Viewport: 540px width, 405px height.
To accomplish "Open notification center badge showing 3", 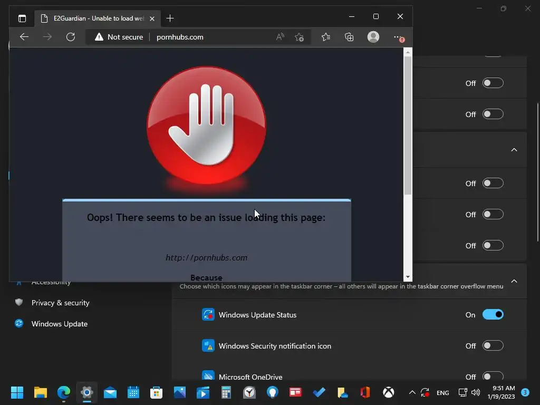I will coord(525,392).
